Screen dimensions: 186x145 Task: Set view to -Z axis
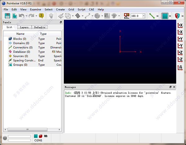[180, 60]
